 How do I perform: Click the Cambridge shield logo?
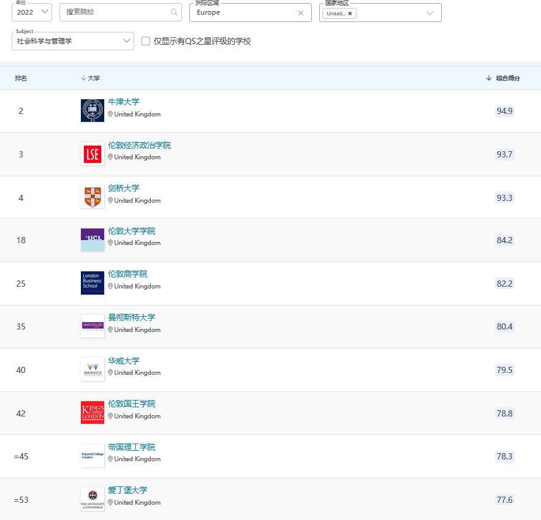(93, 197)
